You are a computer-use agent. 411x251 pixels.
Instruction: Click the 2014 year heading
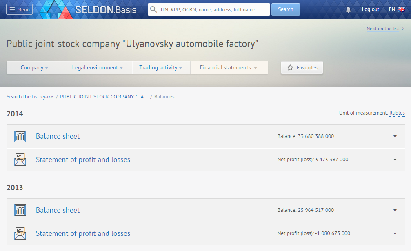pyautogui.click(x=15, y=114)
